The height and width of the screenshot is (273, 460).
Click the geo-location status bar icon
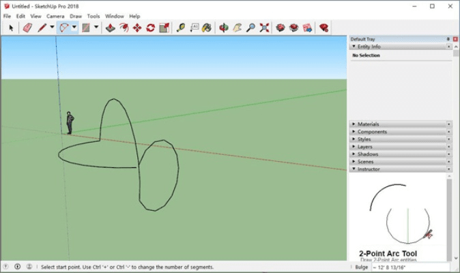[x=5, y=267]
